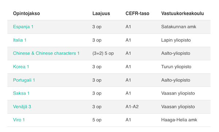
Task: Open the Portugali 1 course link
Action: [x=24, y=80]
